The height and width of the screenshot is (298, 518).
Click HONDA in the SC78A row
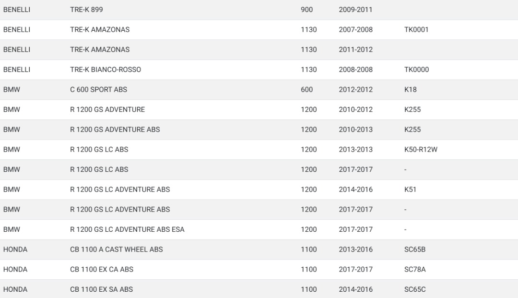point(15,269)
